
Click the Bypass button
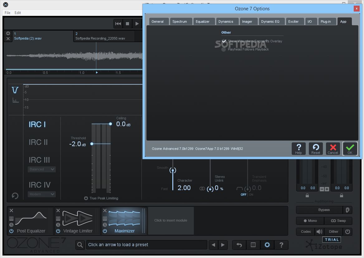319,210
